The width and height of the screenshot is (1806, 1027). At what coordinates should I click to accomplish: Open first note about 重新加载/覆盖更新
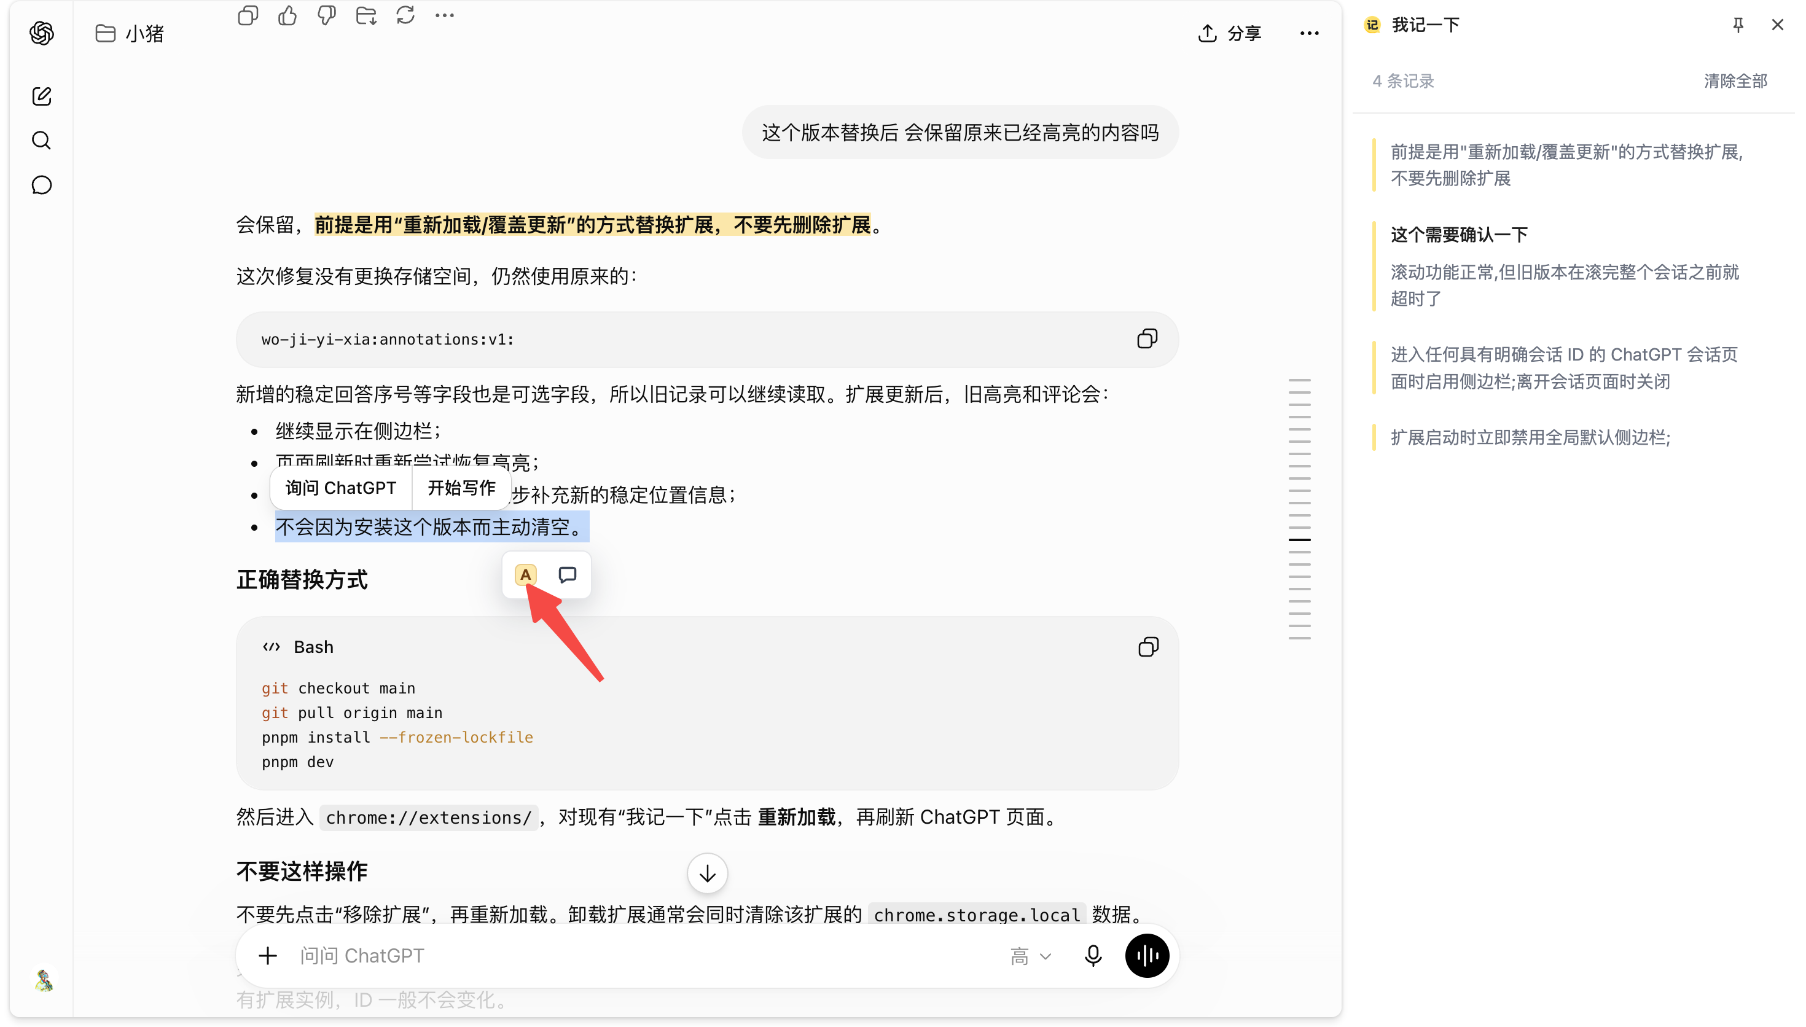coord(1566,165)
